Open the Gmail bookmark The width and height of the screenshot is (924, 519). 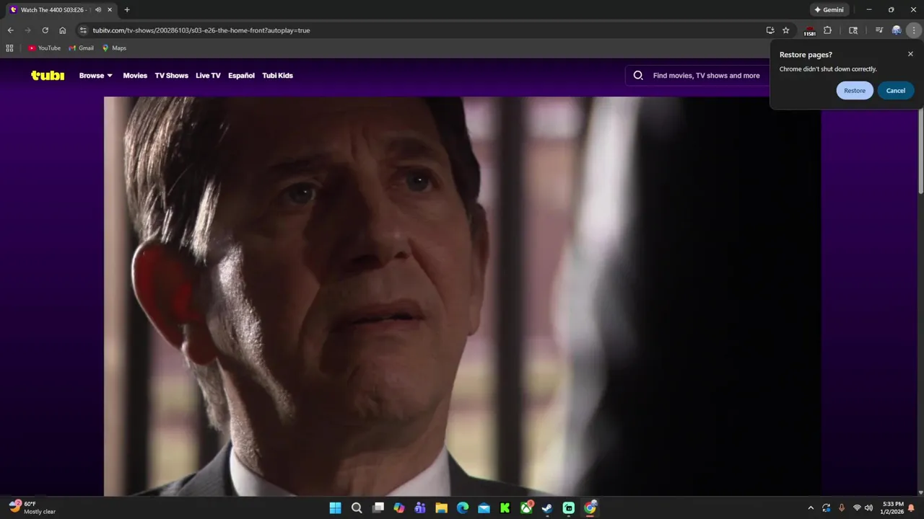click(x=81, y=48)
